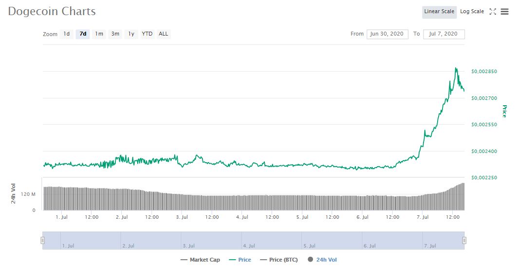Image resolution: width=516 pixels, height=266 pixels.
Task: Switch to Log Scale
Action: (x=472, y=12)
